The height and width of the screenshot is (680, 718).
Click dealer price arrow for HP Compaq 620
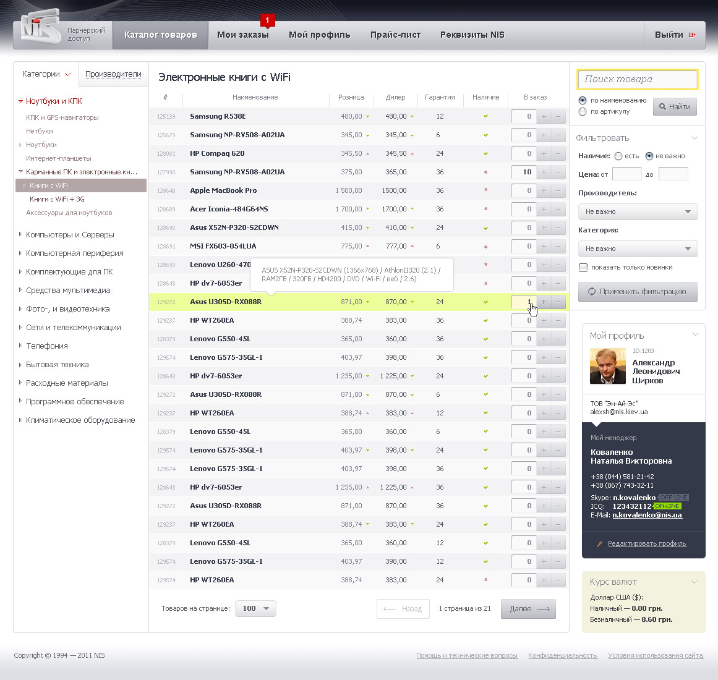coord(412,153)
